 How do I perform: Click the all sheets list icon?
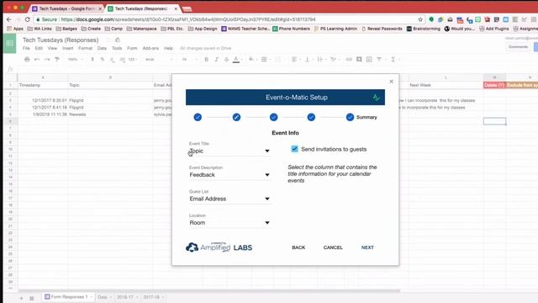pos(32,298)
